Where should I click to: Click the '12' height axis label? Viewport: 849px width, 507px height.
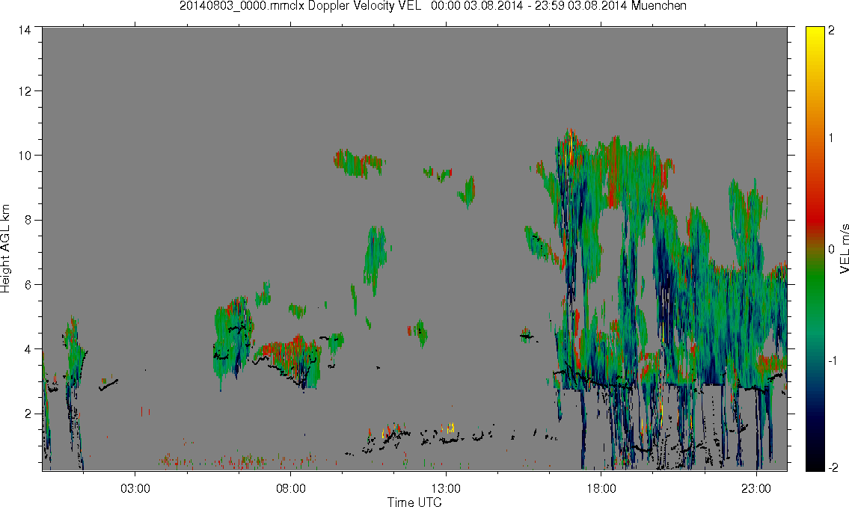(x=25, y=91)
